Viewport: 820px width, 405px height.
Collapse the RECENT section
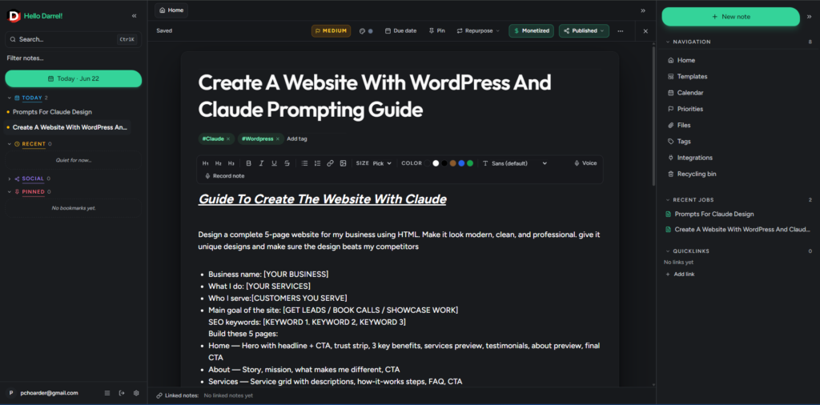click(10, 144)
